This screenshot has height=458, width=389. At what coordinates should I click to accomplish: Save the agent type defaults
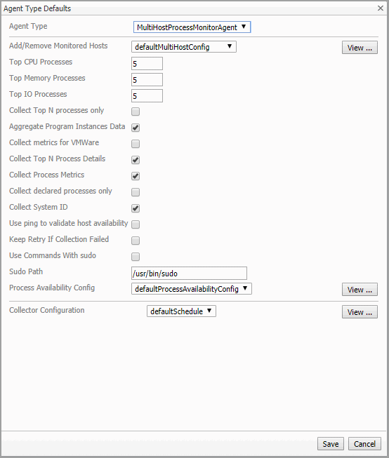331,444
